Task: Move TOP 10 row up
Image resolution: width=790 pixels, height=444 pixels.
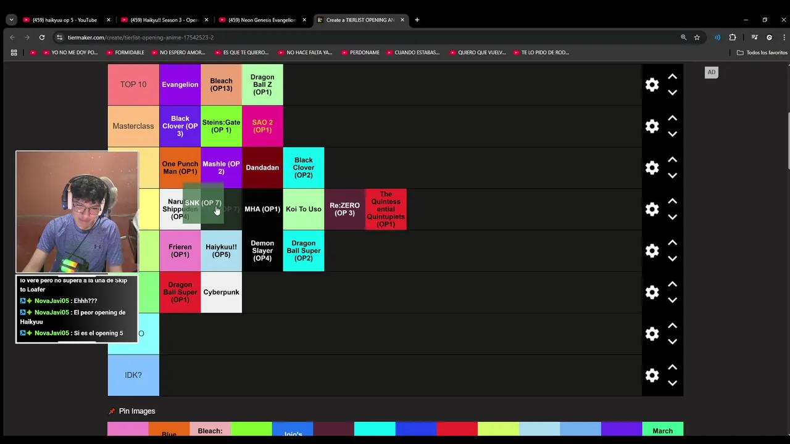Action: coord(672,77)
